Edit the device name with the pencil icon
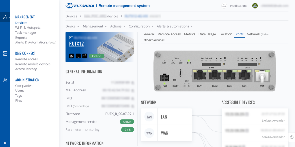This screenshot has width=295, height=147. (71, 37)
